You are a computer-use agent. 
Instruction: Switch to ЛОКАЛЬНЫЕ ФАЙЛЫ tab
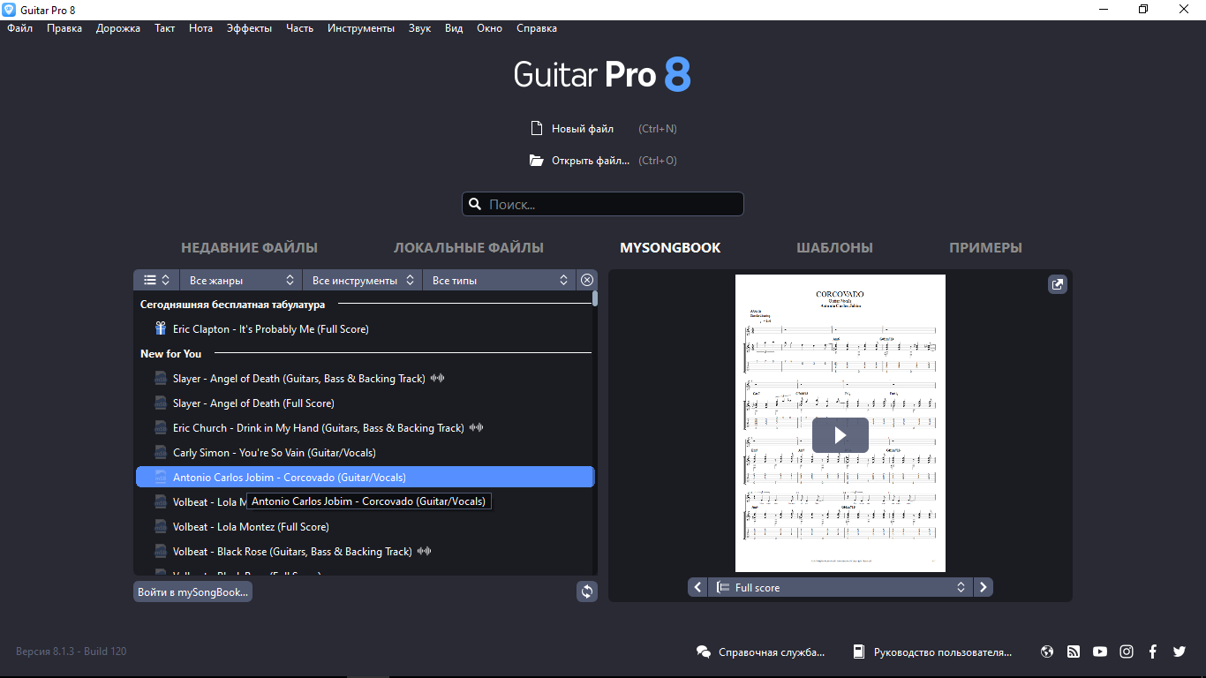(x=469, y=248)
